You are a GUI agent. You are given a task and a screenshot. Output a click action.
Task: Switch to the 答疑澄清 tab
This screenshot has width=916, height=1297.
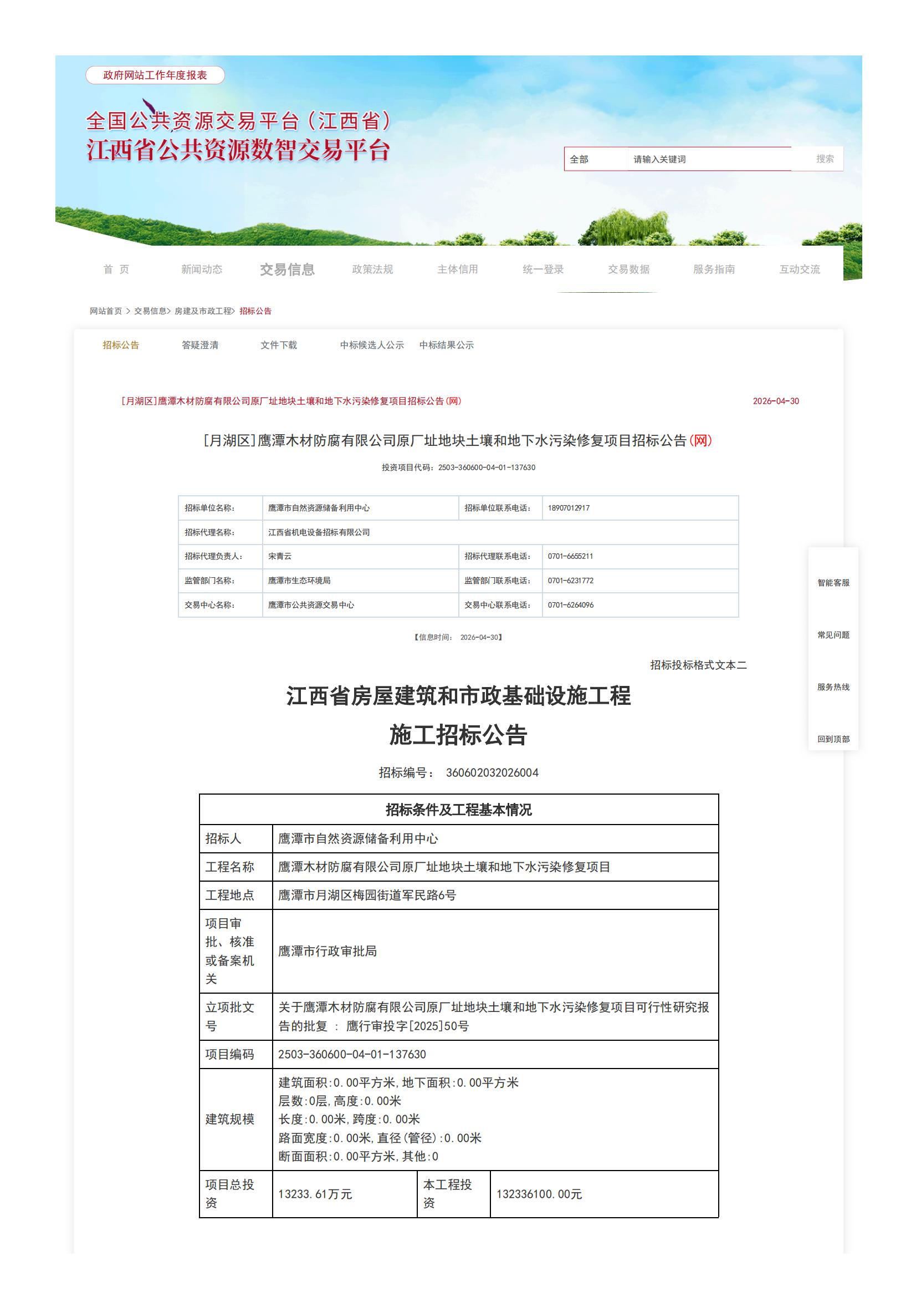click(200, 345)
